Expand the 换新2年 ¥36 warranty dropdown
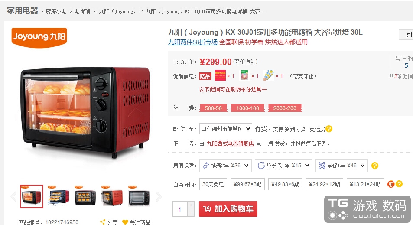Viewport: 413px width, 225px height. tap(225, 166)
